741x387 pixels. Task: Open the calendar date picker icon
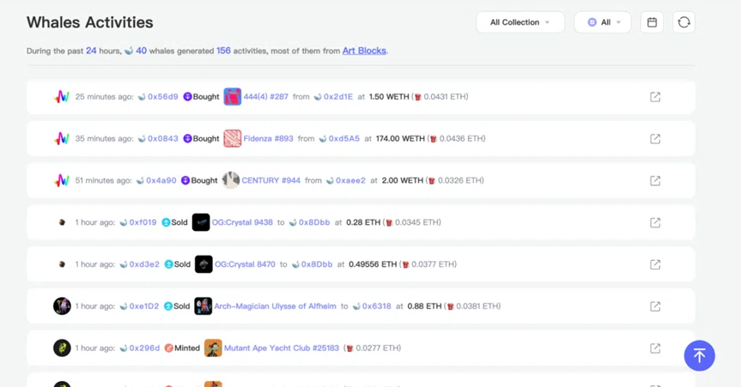(652, 22)
